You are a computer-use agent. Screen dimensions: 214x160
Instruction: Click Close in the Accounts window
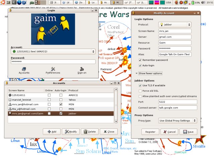[109, 132]
